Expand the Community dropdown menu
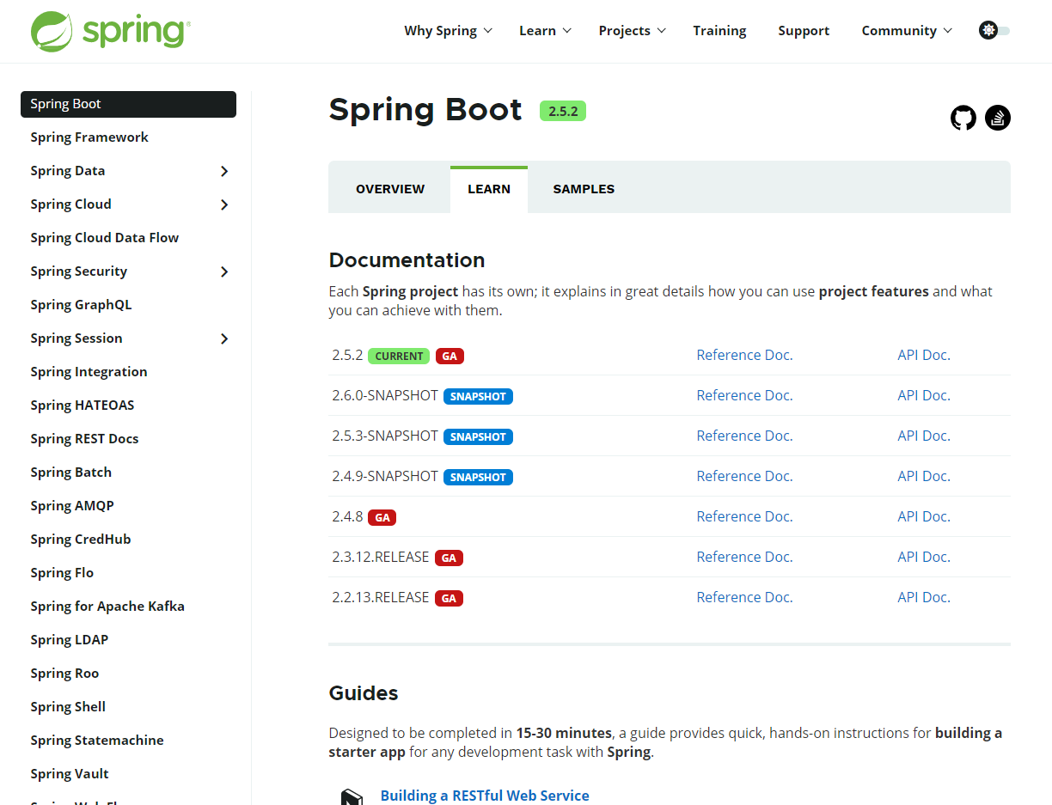The height and width of the screenshot is (805, 1052). 907,31
